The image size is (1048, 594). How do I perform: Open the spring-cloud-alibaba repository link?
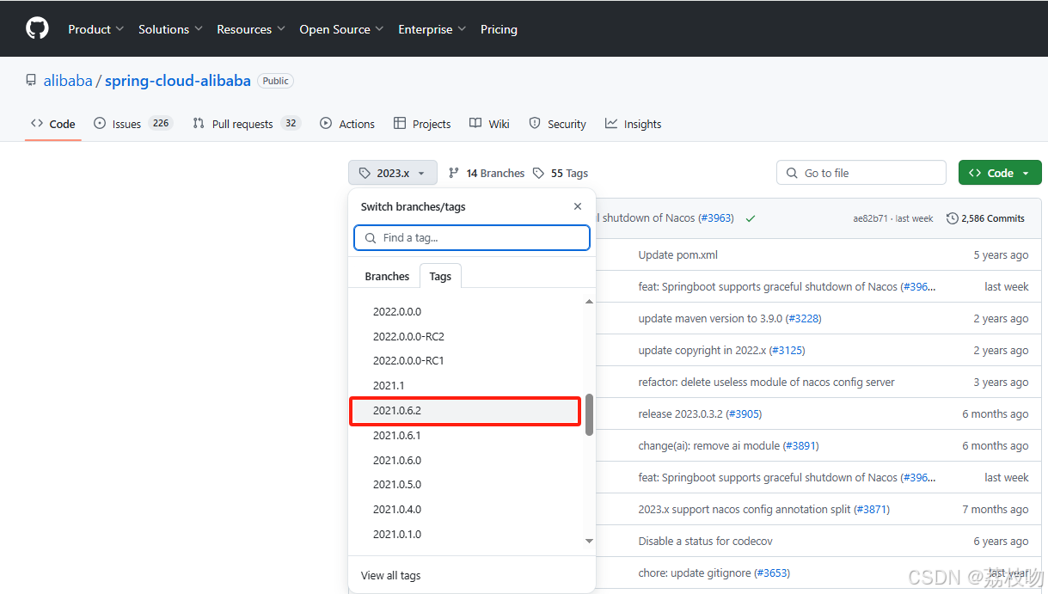(x=178, y=81)
